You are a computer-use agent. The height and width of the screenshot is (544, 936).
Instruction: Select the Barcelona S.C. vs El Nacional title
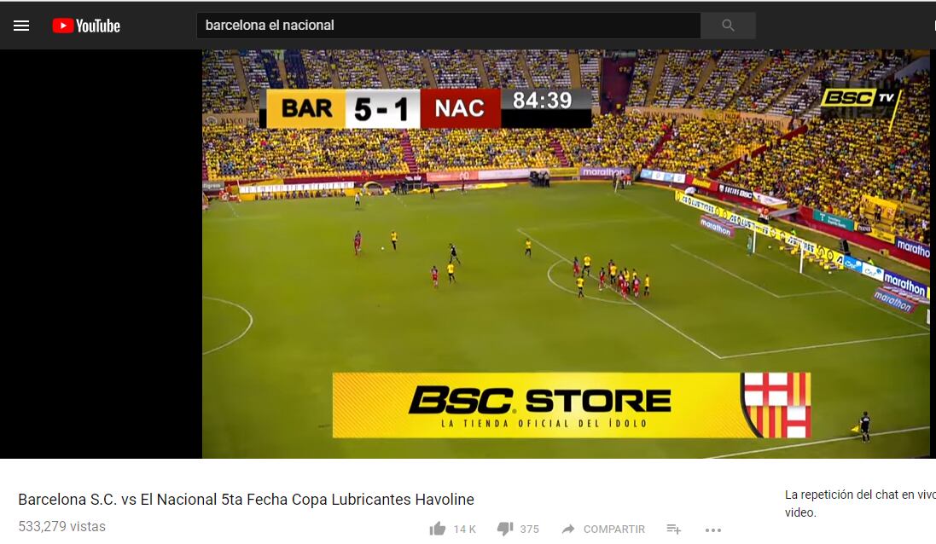click(246, 500)
